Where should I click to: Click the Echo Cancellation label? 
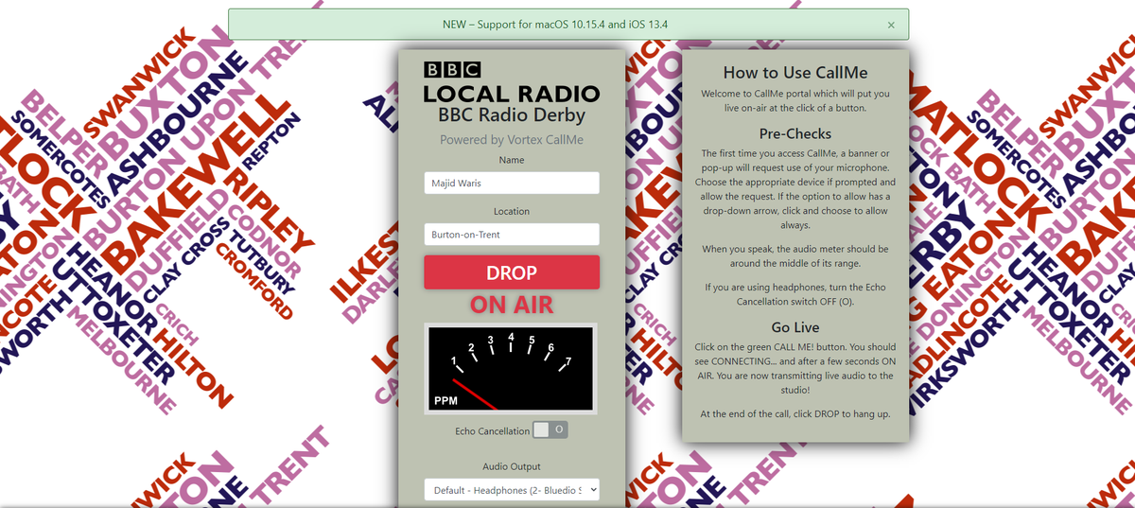pos(492,431)
